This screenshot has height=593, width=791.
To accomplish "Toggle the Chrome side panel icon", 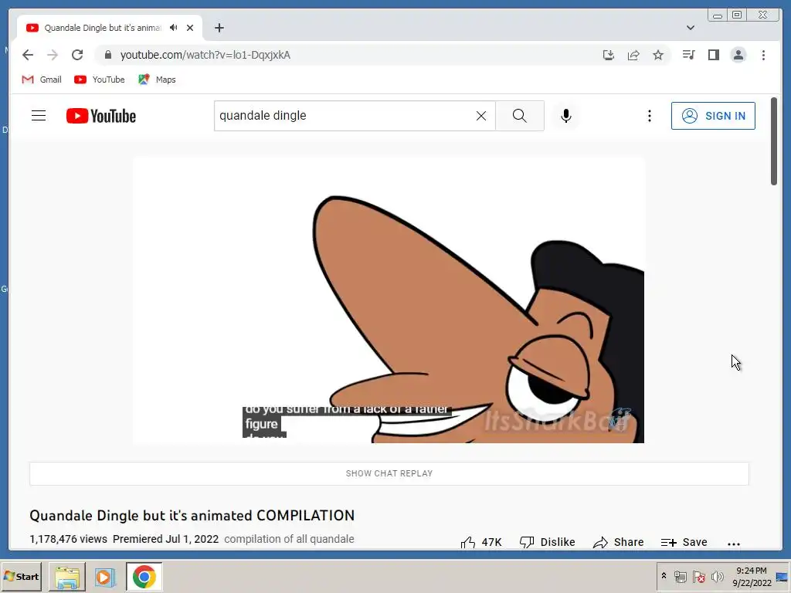I will (x=713, y=55).
